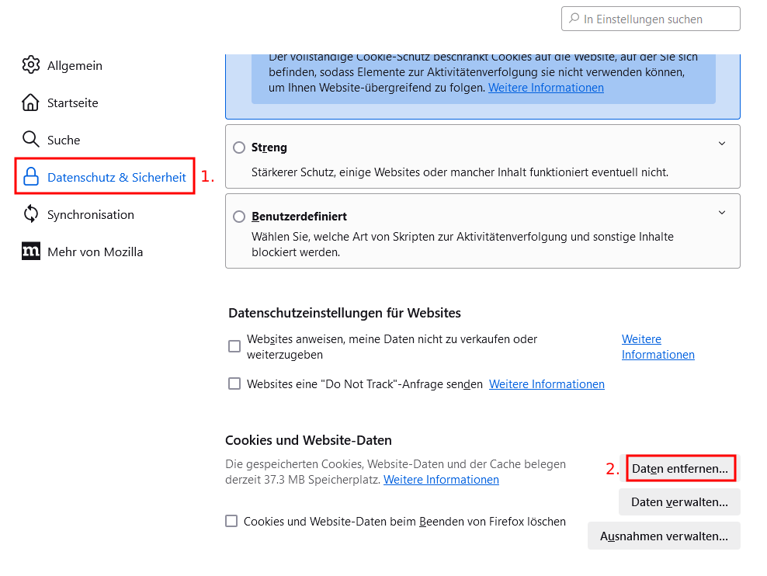
Task: Expand the Benutzerdefiniert section chevron
Action: point(722,212)
